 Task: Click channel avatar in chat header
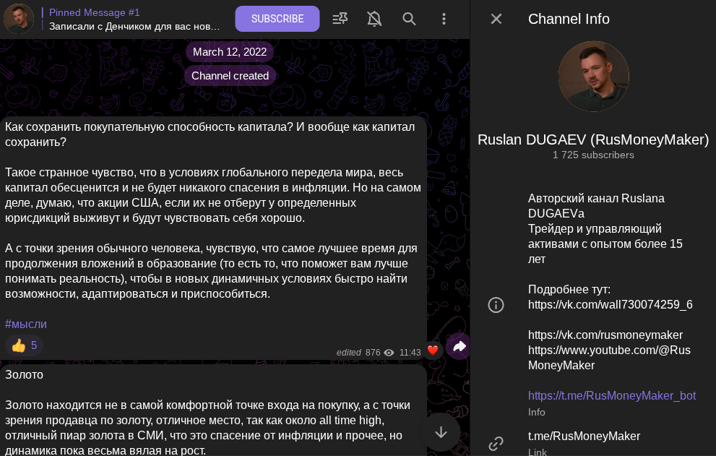[19, 19]
